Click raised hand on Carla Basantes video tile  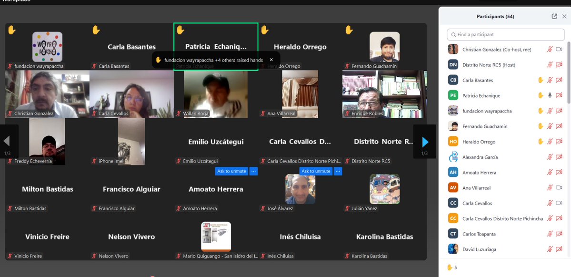pos(96,30)
